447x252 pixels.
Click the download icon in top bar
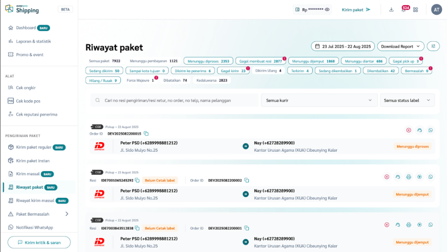point(391,10)
